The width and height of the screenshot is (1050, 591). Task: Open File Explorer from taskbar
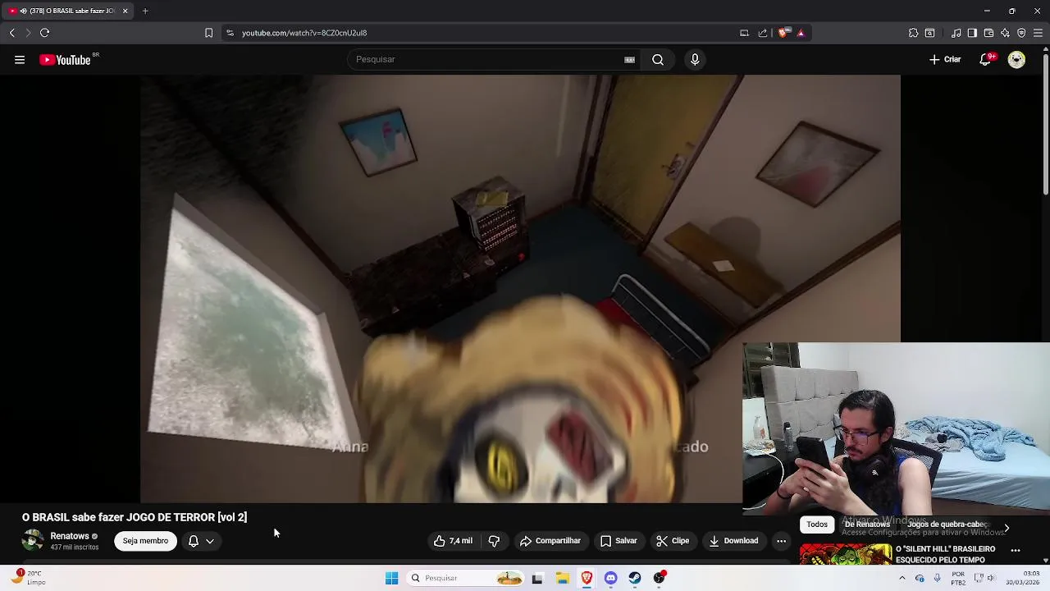(563, 578)
